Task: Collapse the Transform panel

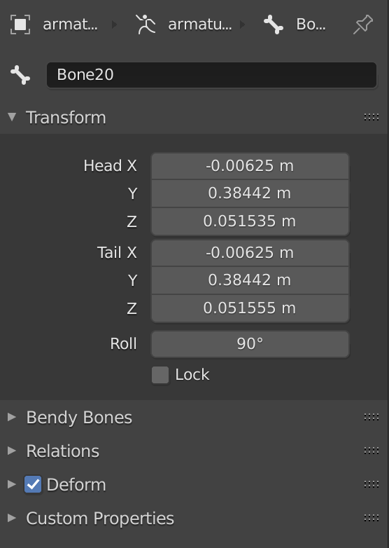Action: point(12,117)
